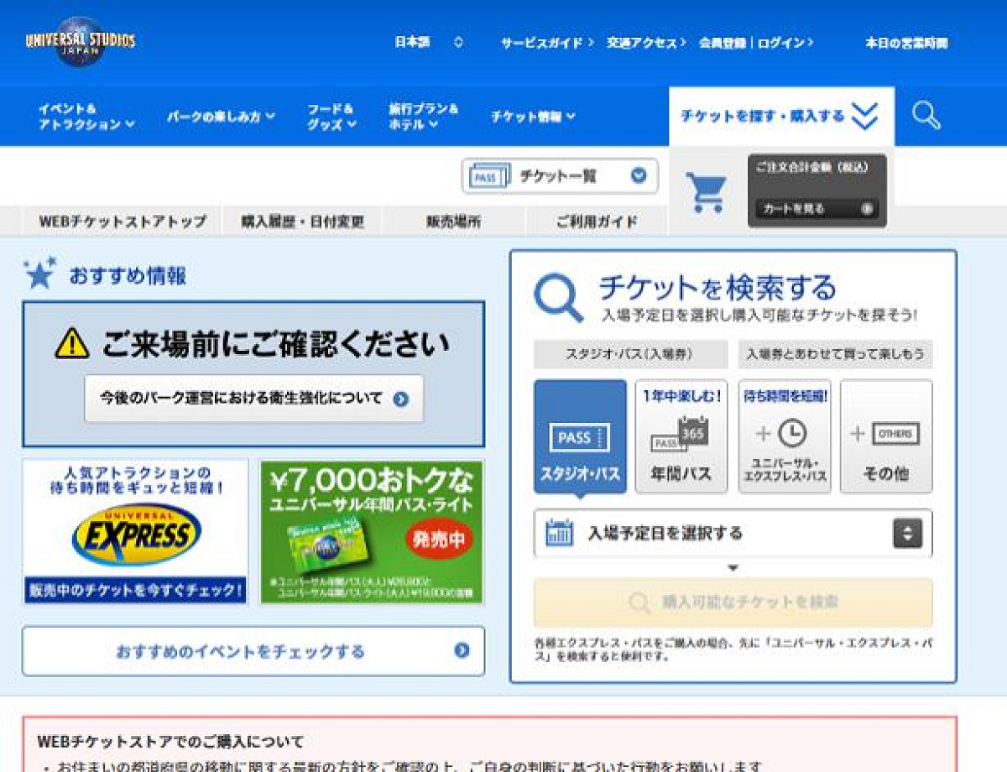Open the Universal Express banner thumbnail
This screenshot has width=1007, height=772.
[136, 531]
